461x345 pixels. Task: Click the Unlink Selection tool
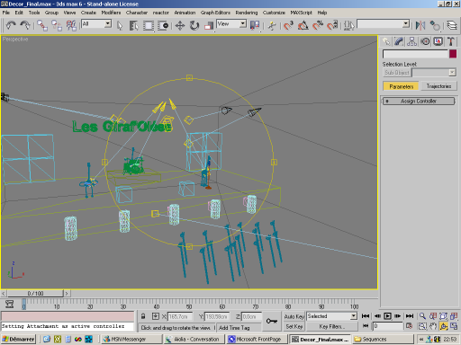point(57,25)
